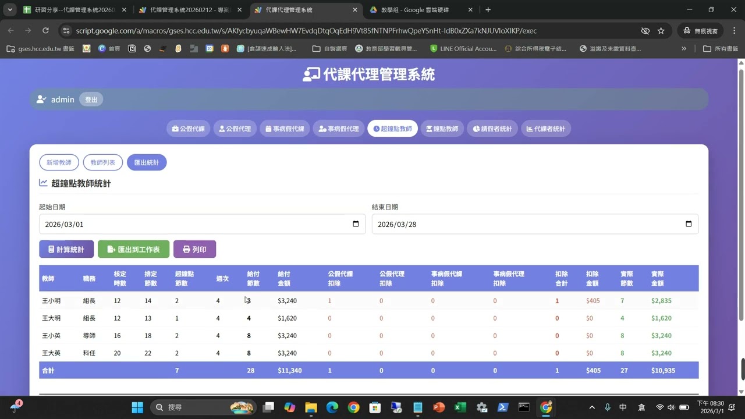Click 計算統計 button
This screenshot has width=745, height=419.
point(66,249)
